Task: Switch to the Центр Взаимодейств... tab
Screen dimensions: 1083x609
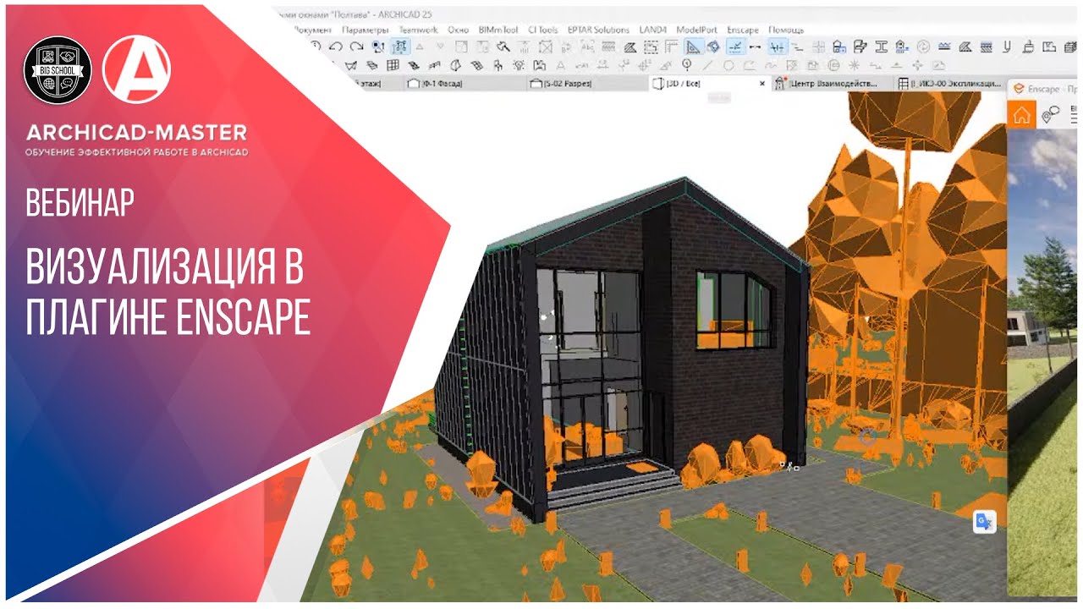Action: point(833,84)
